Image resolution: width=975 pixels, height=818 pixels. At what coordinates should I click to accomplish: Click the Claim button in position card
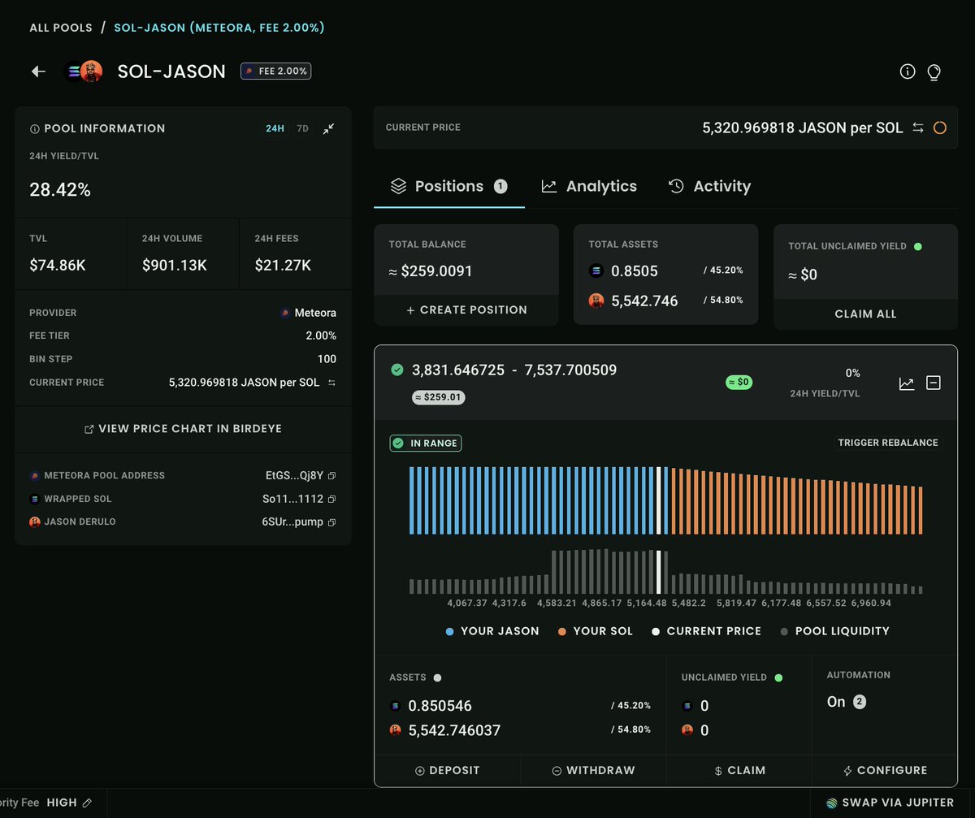point(739,770)
